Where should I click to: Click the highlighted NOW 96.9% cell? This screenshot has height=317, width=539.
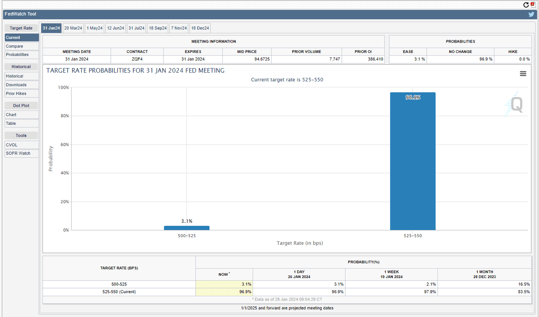tap(224, 292)
